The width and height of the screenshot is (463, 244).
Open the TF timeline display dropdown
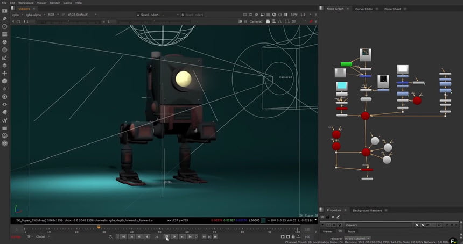click(30, 236)
